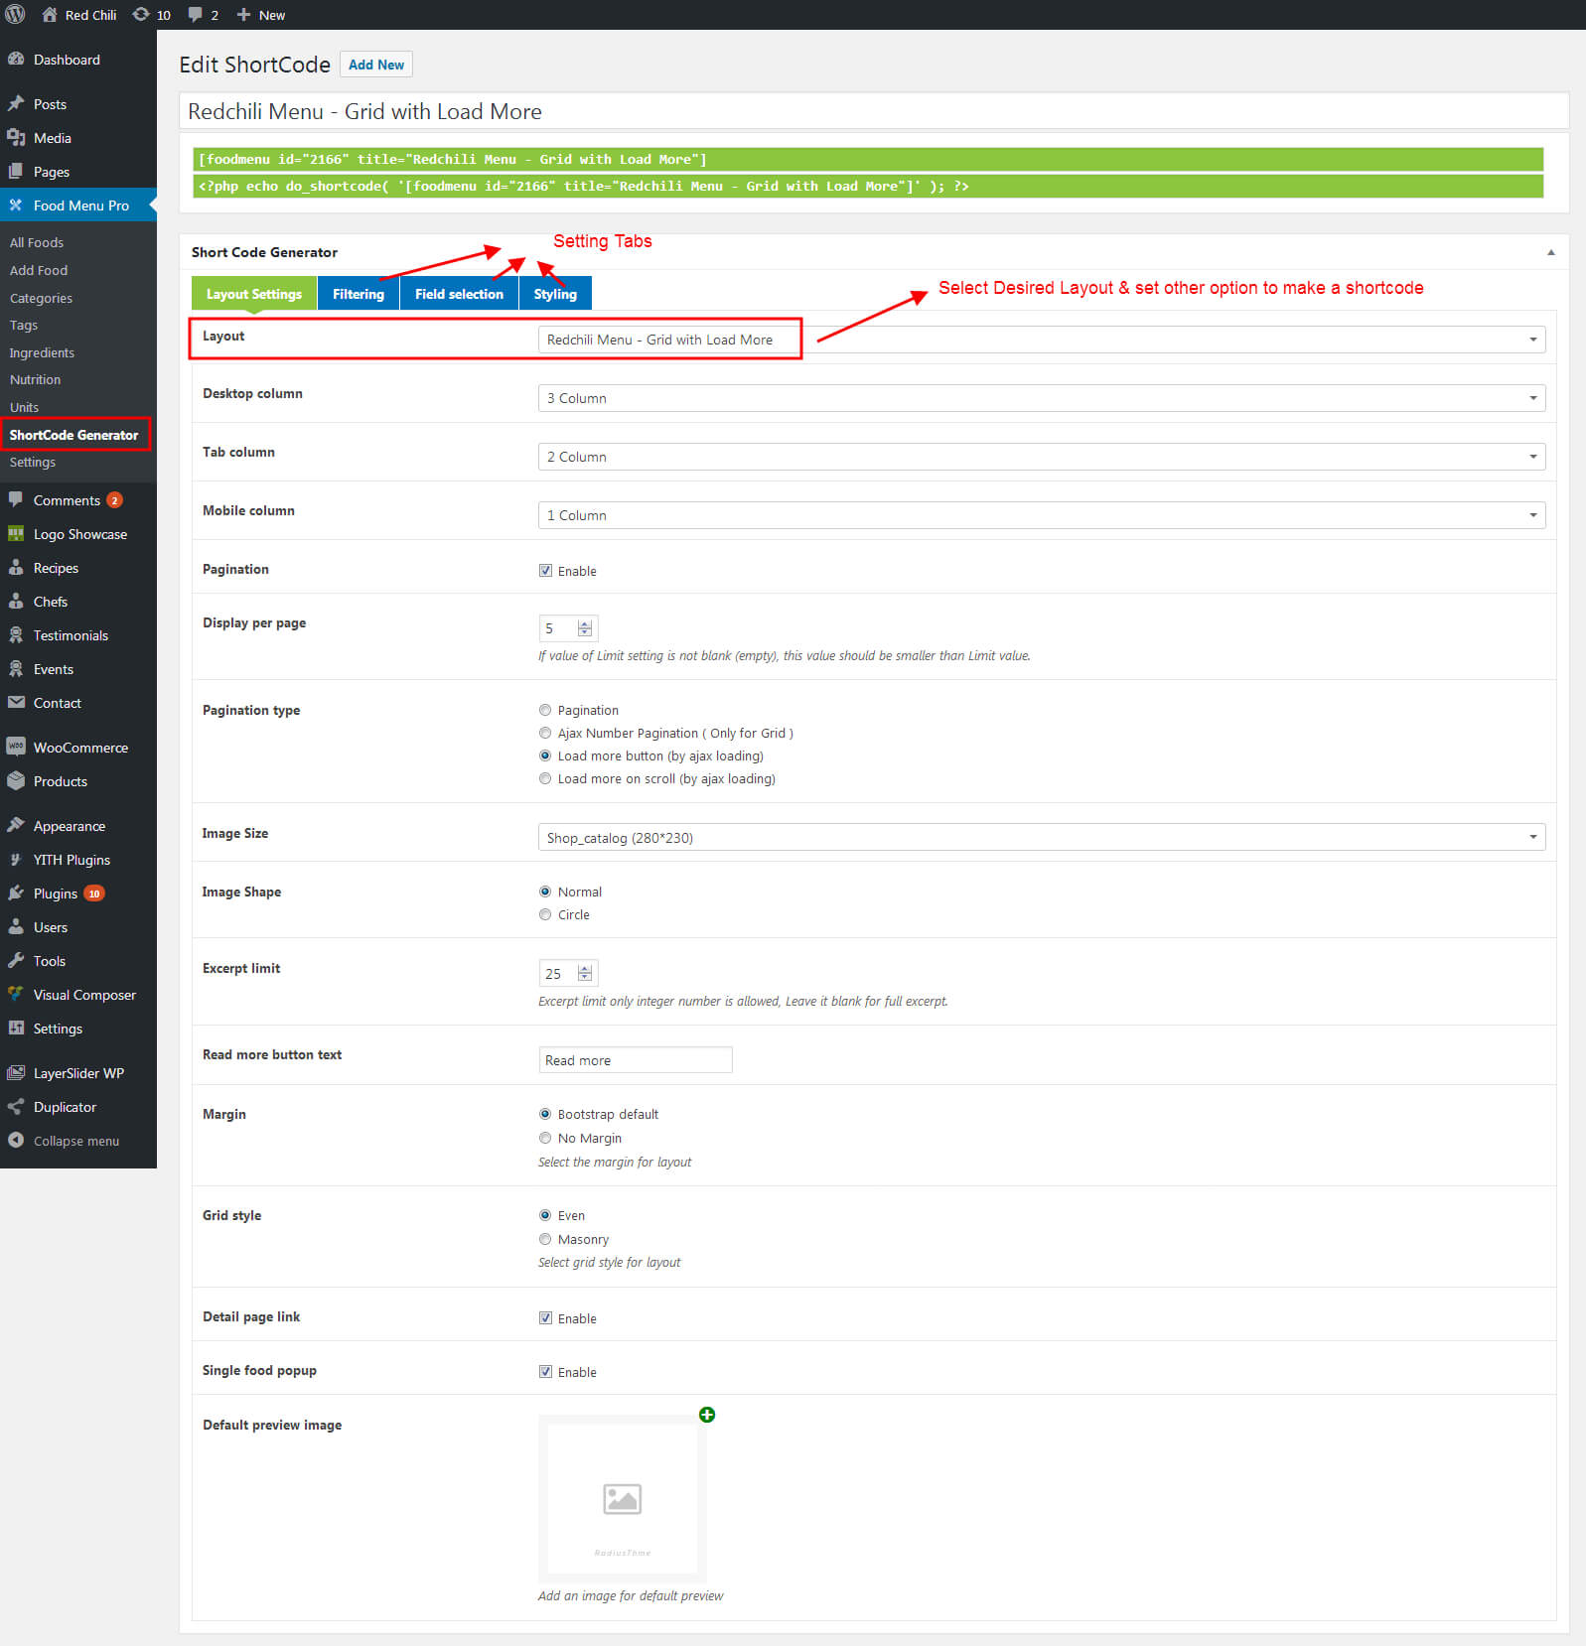Open LayerSlider WP sidebar icon

point(16,1073)
